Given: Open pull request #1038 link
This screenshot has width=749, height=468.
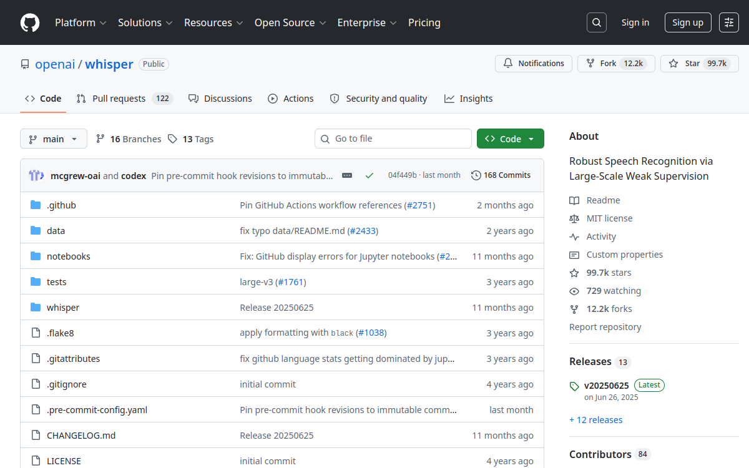Looking at the screenshot, I should tap(371, 333).
